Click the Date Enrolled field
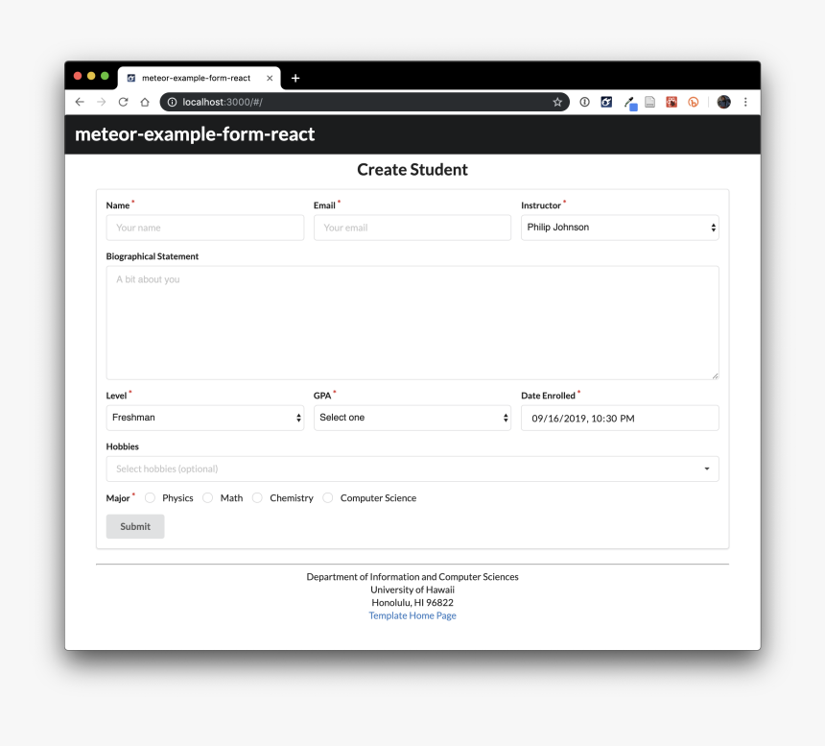 [620, 418]
